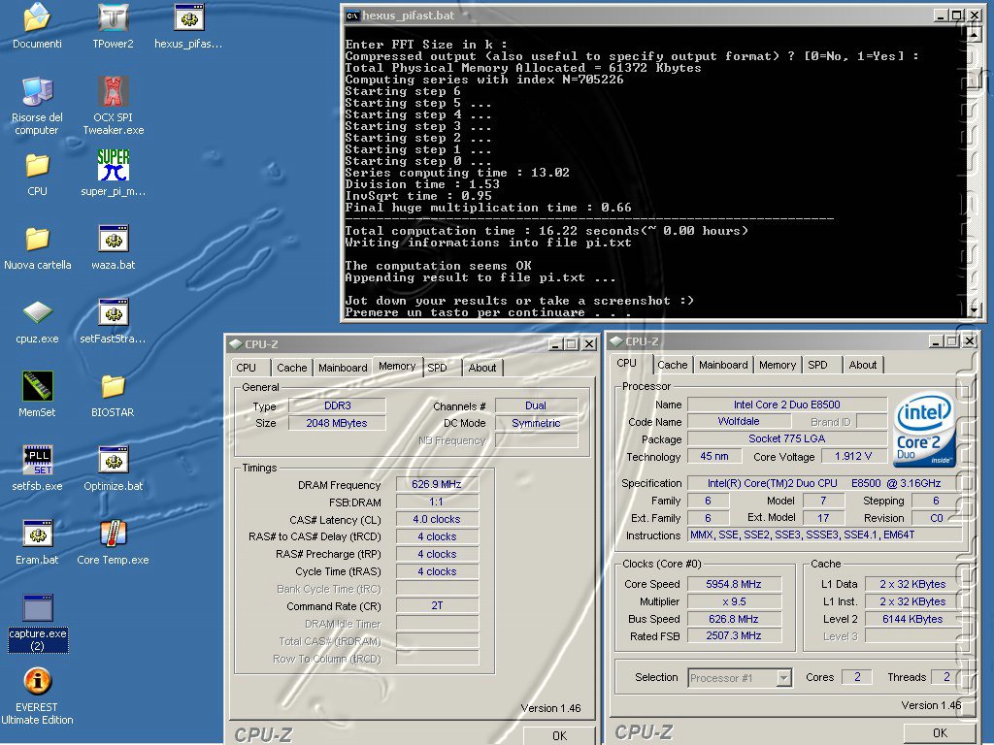Select the setFastStra batch file icon
Viewport: 994px width, 745px height.
[114, 313]
